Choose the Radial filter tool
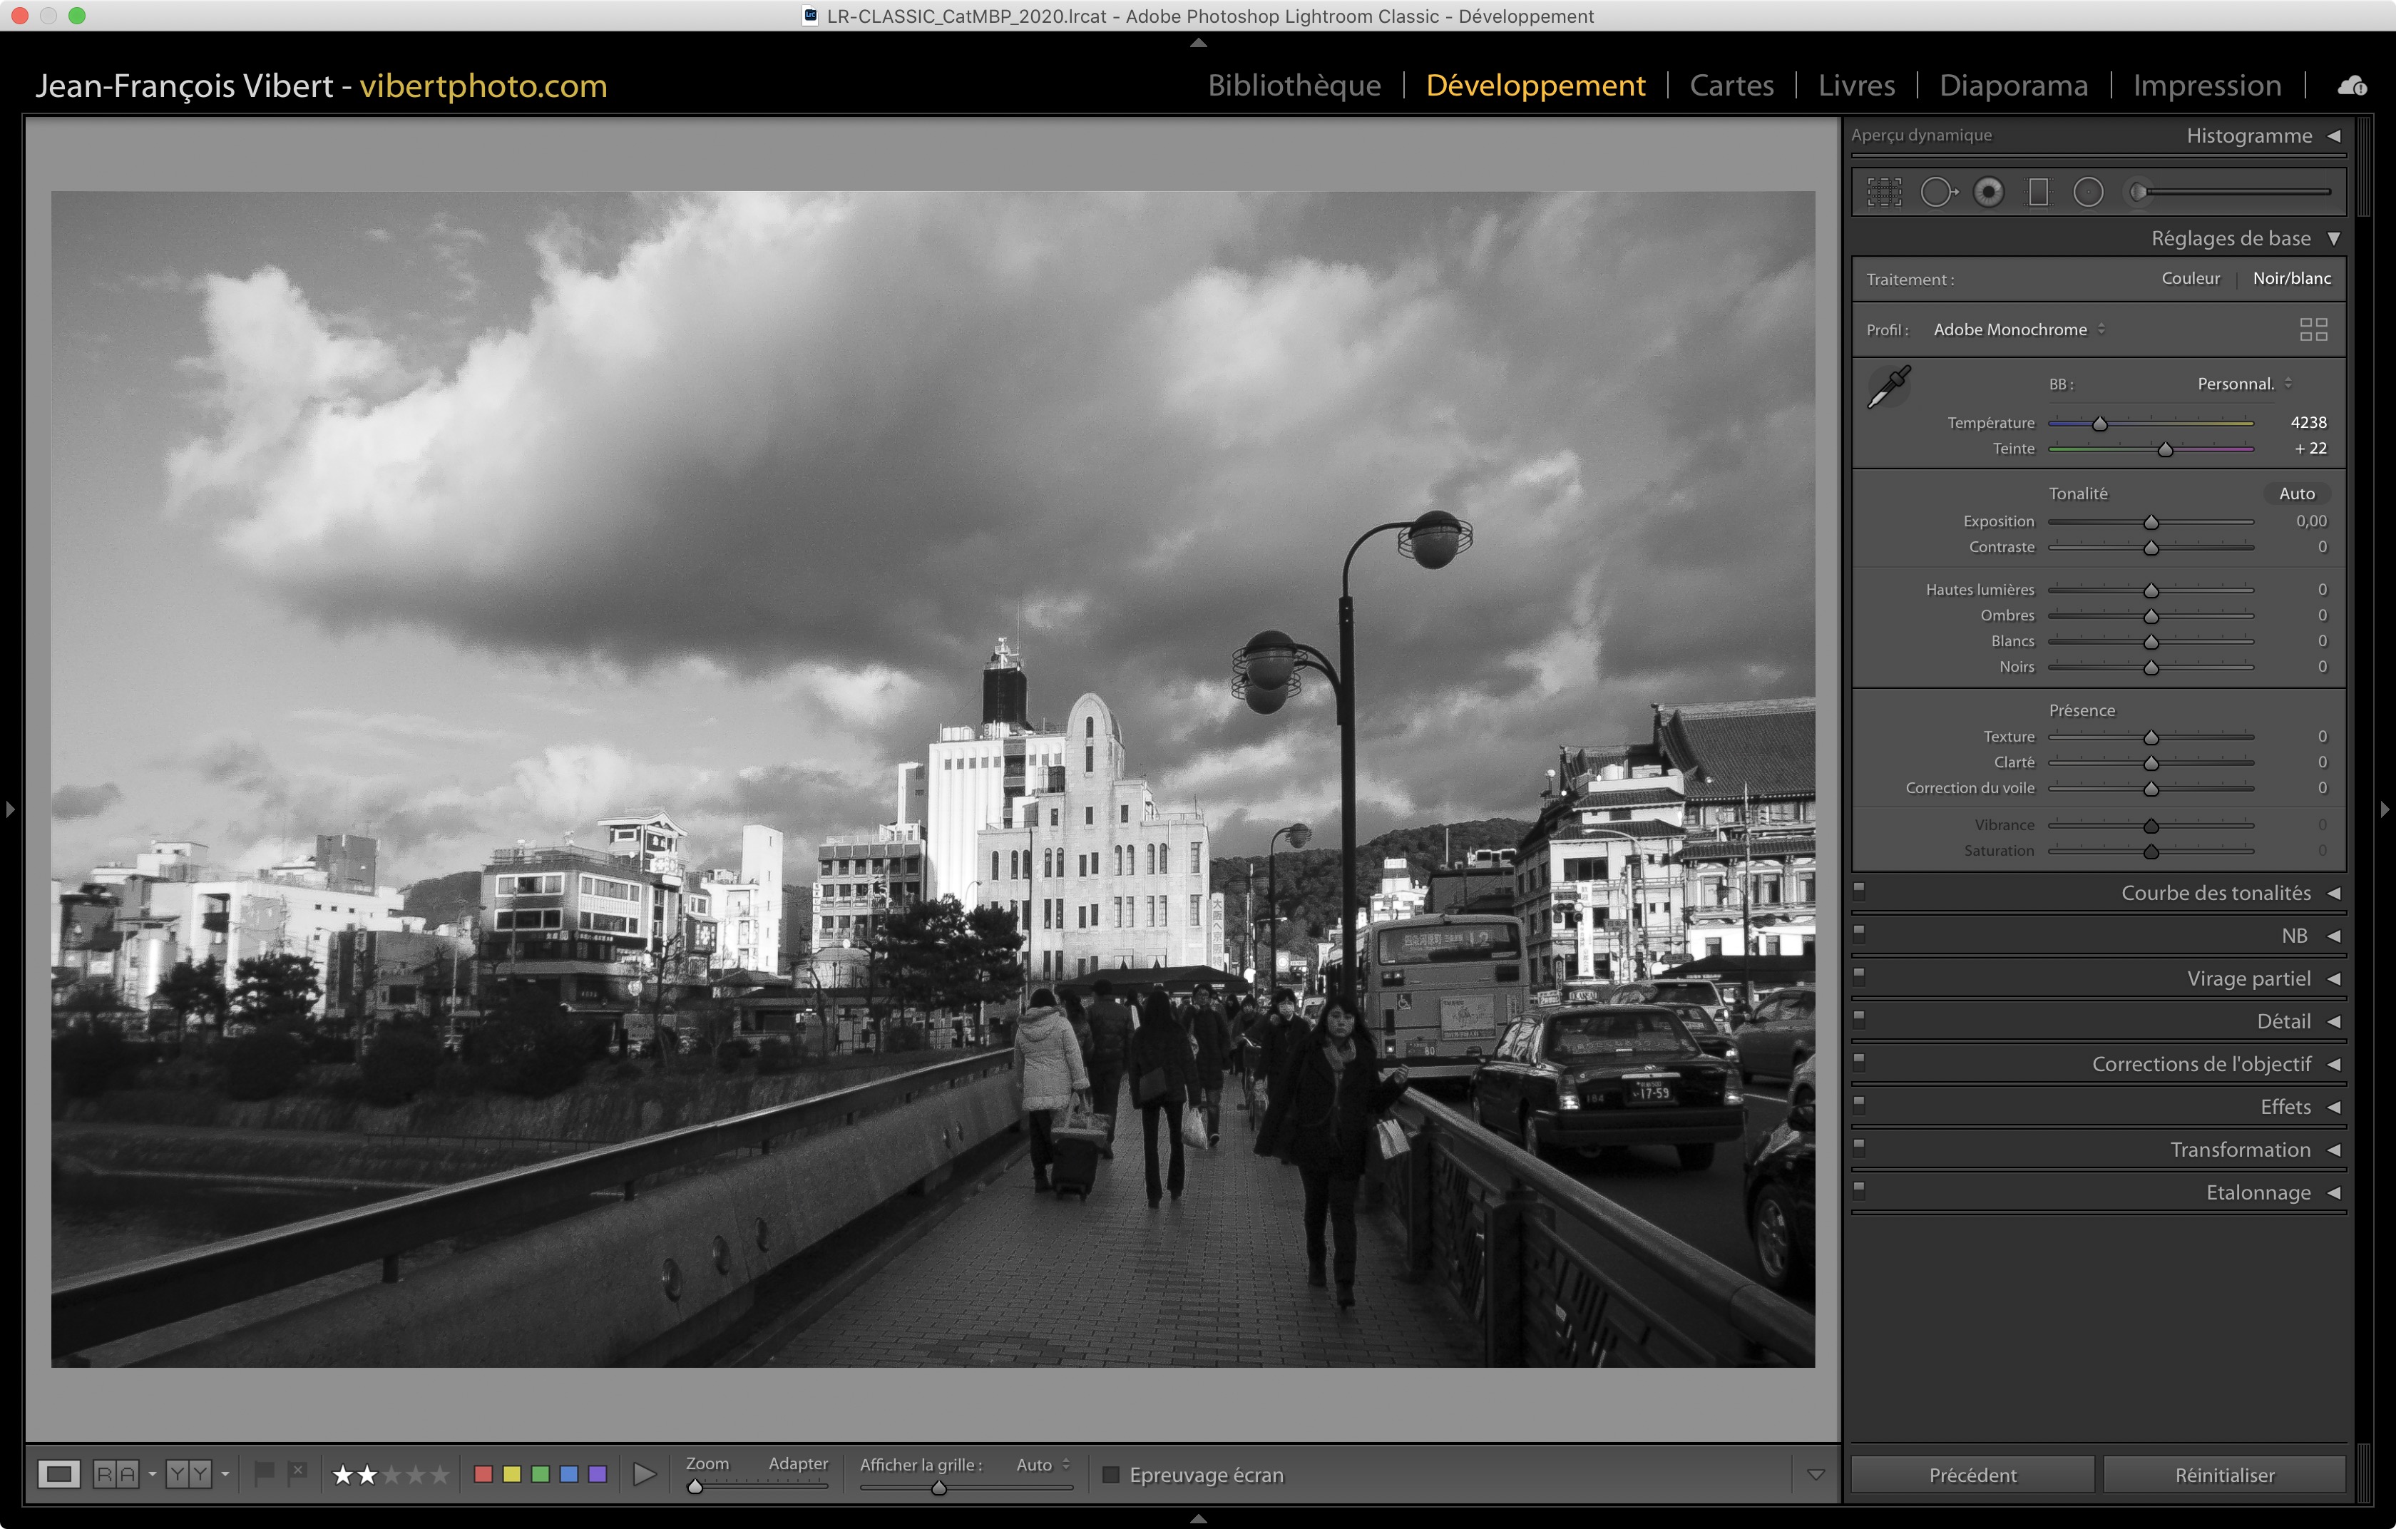 click(2087, 192)
